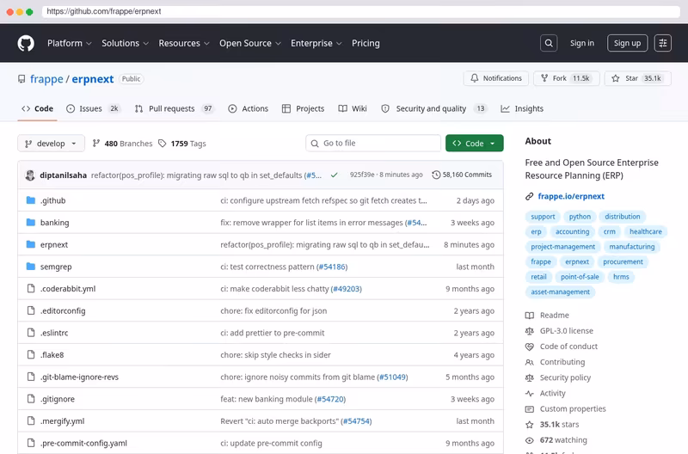Click the banking folder icon

tap(31, 223)
